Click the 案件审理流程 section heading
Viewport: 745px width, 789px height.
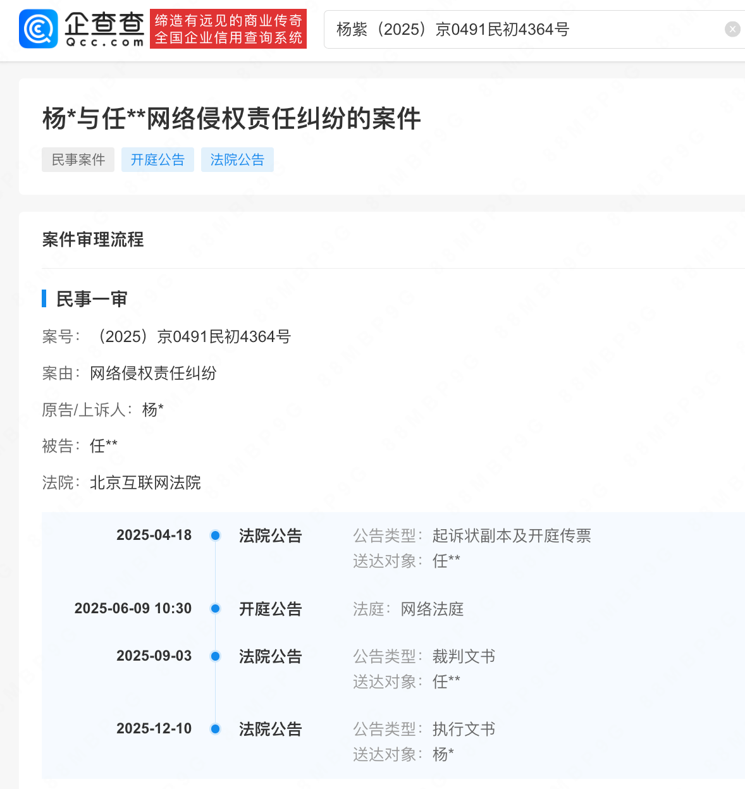(93, 240)
